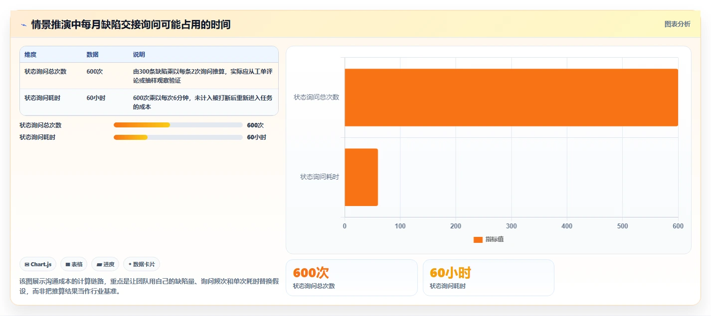
Task: Click the orange legend swatch for 指标值
Action: [x=478, y=240]
